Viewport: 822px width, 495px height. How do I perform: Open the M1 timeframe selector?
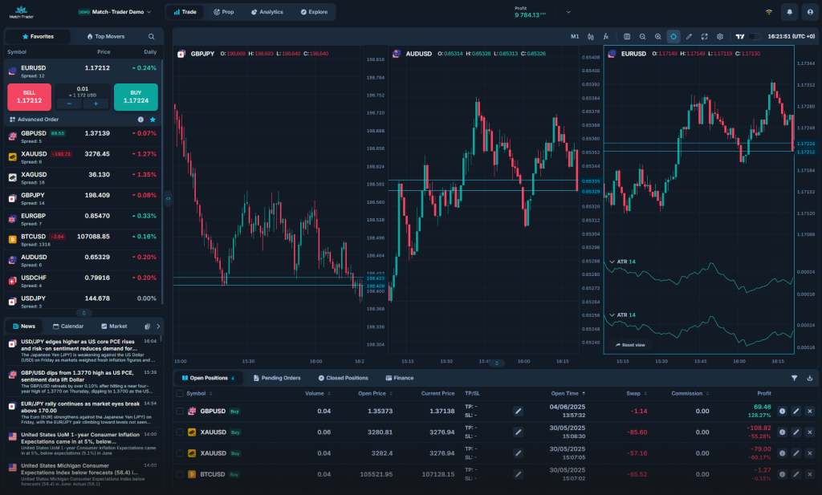click(x=575, y=37)
